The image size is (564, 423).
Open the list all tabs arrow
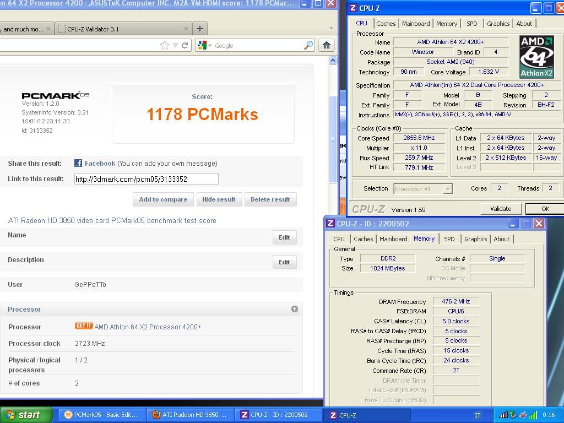(x=331, y=28)
